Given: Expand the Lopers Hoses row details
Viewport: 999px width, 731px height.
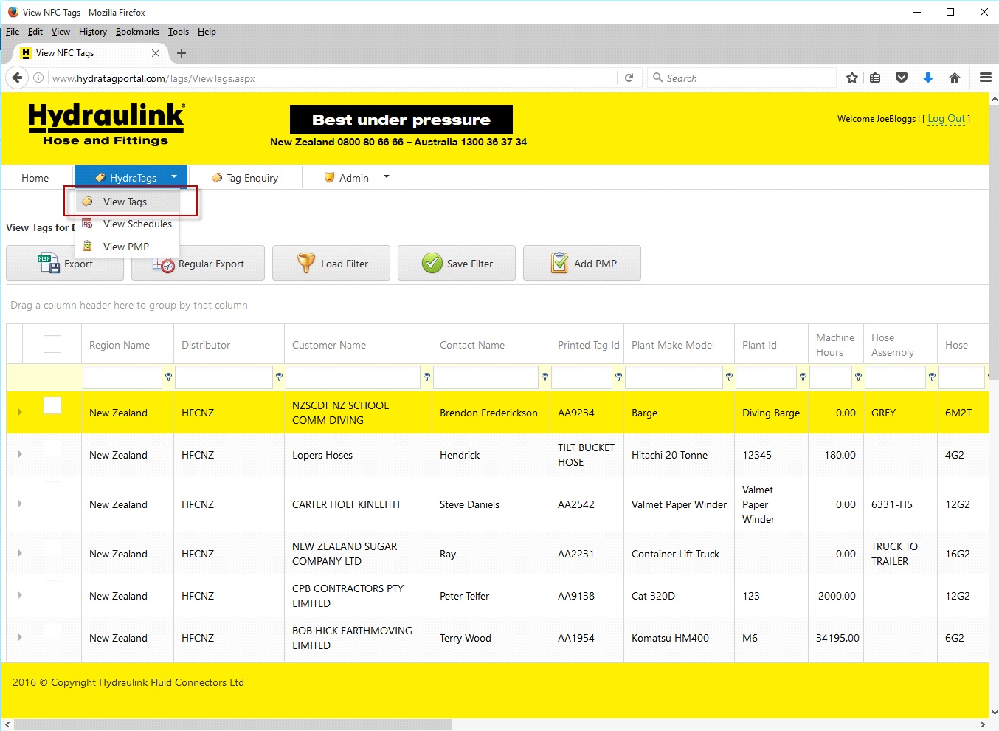Looking at the screenshot, I should click(19, 454).
